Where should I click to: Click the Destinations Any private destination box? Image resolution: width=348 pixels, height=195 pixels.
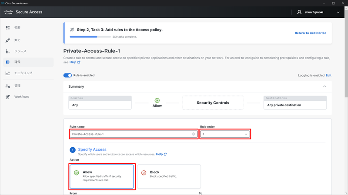(295, 102)
